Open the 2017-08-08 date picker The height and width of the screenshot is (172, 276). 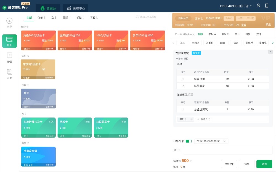[210, 140]
